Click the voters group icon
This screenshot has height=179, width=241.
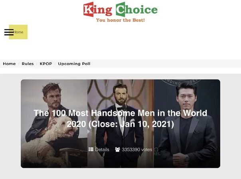[x=118, y=150]
